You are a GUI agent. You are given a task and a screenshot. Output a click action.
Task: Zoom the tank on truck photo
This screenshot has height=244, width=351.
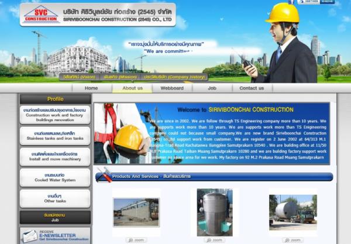pos(293,240)
